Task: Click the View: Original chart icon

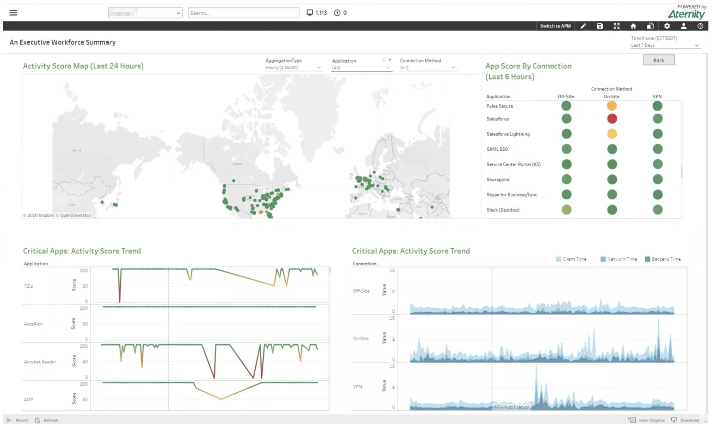Action: pos(632,420)
